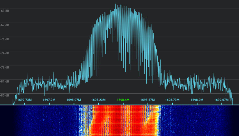
Task: Click the -78 dB scale label
Action: coord(5,67)
